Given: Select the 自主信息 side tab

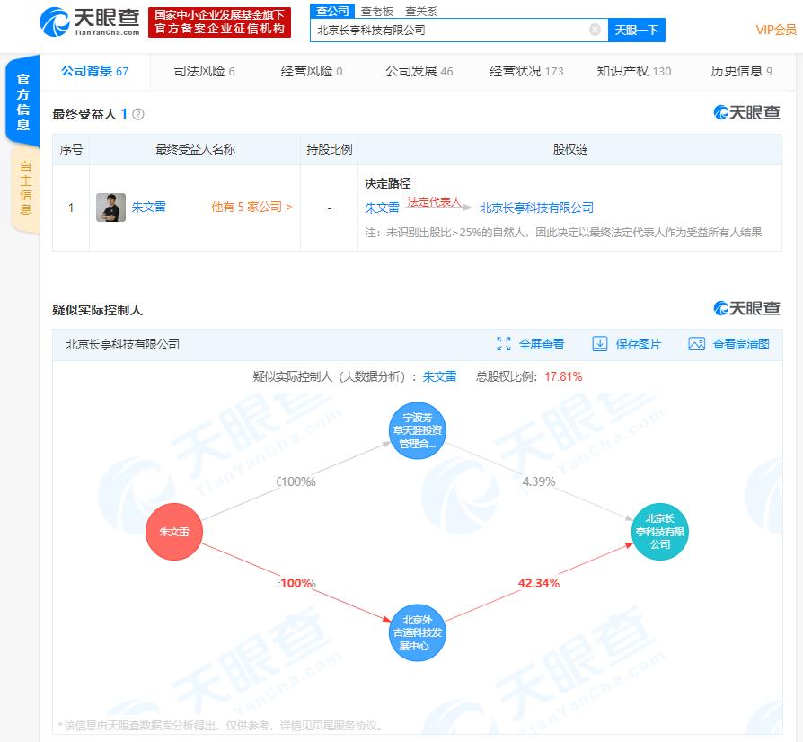Looking at the screenshot, I should [26, 188].
